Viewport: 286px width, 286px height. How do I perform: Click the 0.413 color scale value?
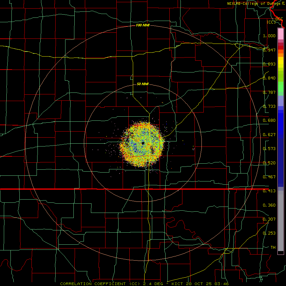(x=269, y=191)
